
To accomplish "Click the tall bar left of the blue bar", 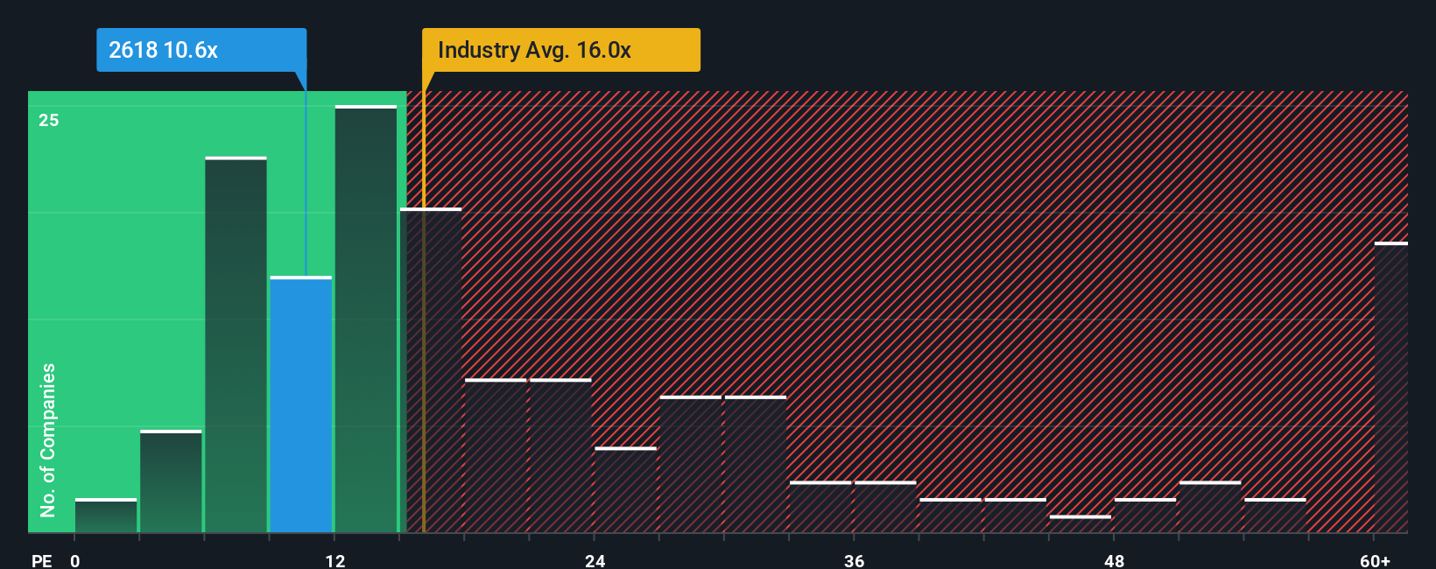I will (236, 345).
